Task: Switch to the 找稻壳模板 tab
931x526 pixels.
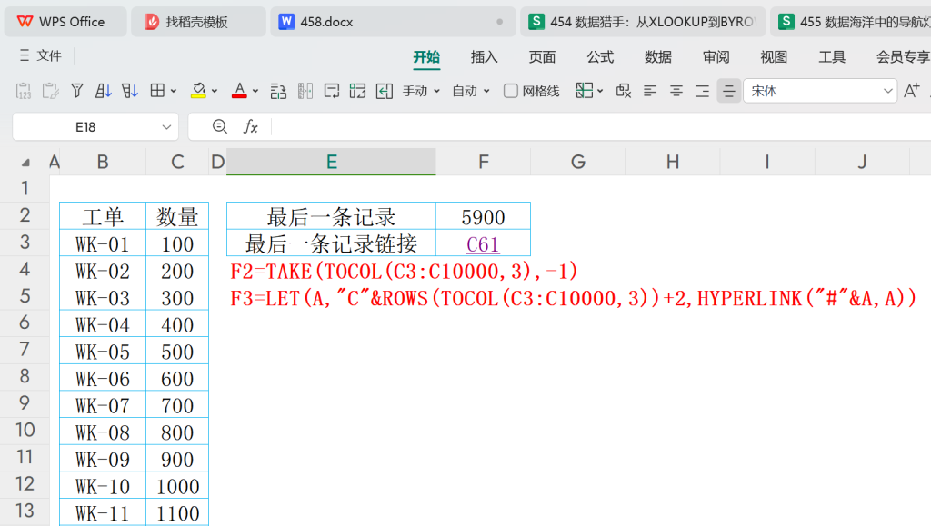Action: 198,22
